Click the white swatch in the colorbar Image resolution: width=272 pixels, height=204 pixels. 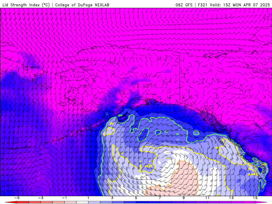click(x=82, y=202)
